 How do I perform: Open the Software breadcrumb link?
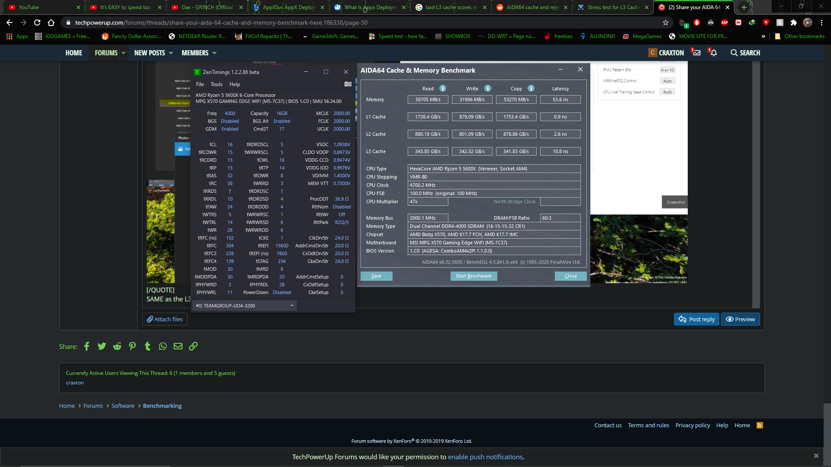[x=123, y=406]
